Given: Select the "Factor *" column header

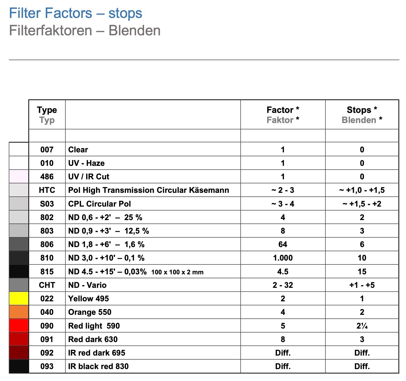Looking at the screenshot, I should tap(283, 110).
